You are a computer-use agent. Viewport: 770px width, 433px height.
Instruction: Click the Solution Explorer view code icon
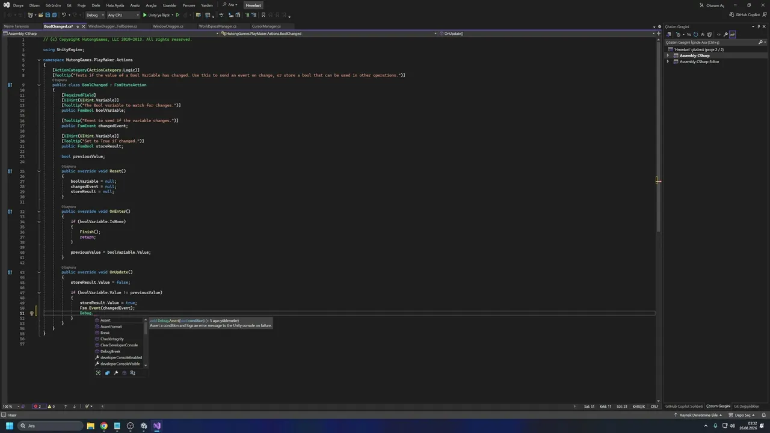(x=718, y=34)
